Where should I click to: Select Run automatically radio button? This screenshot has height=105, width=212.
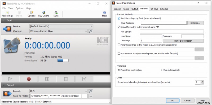pyautogui.click(x=162, y=70)
